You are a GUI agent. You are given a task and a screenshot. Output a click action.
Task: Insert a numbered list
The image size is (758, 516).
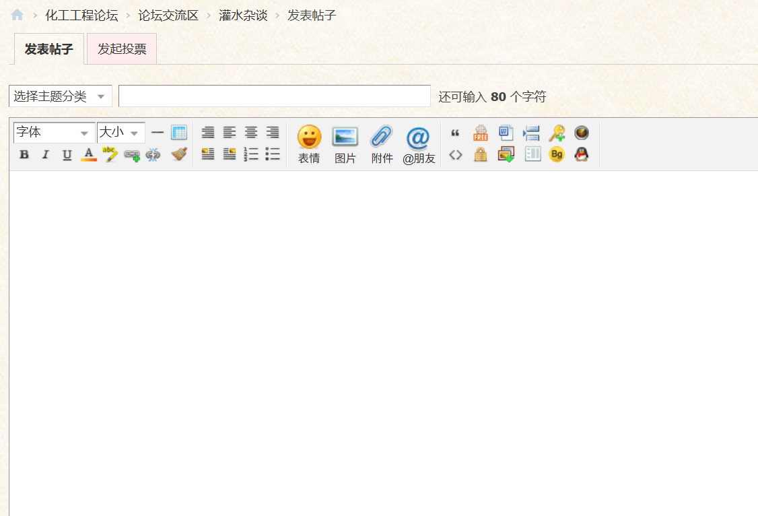(x=251, y=154)
